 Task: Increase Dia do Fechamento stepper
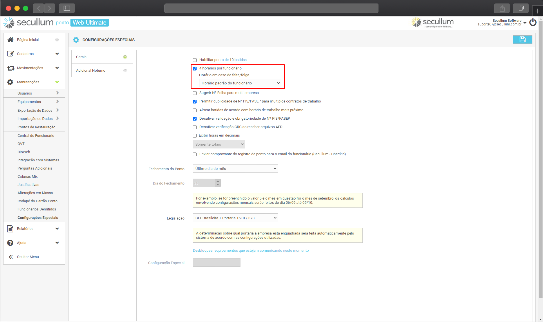(x=218, y=181)
